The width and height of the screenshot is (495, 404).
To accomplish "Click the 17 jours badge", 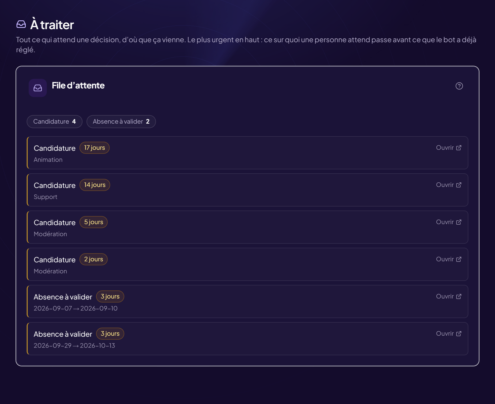I will (x=95, y=148).
